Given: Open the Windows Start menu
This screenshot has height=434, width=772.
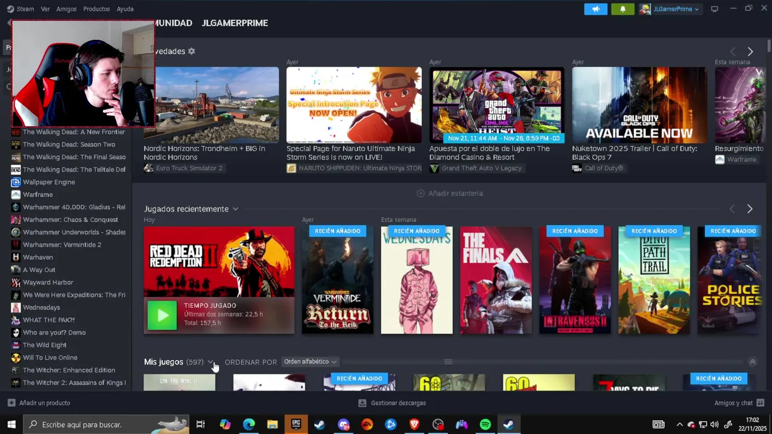Looking at the screenshot, I should point(11,424).
